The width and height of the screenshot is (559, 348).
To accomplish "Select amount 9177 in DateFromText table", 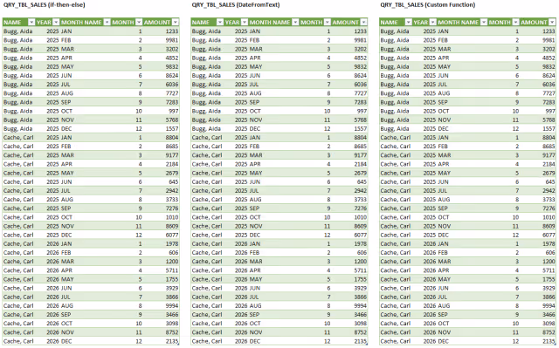I will [360, 155].
